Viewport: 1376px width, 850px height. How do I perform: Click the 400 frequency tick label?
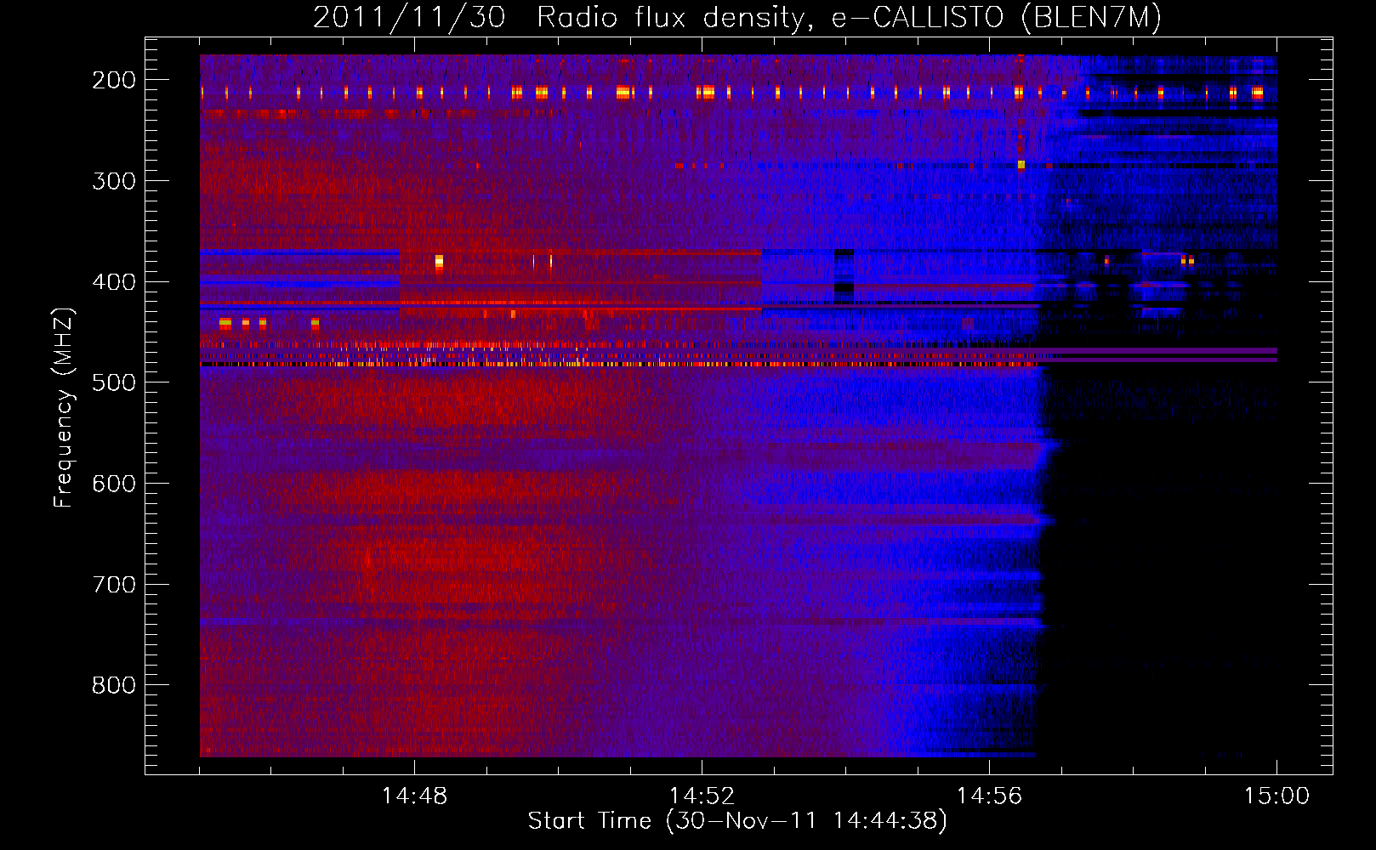[x=114, y=282]
